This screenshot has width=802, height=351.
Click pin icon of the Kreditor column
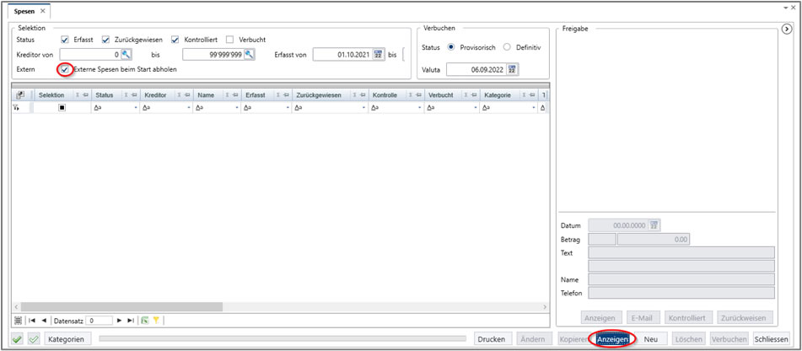pyautogui.click(x=186, y=95)
